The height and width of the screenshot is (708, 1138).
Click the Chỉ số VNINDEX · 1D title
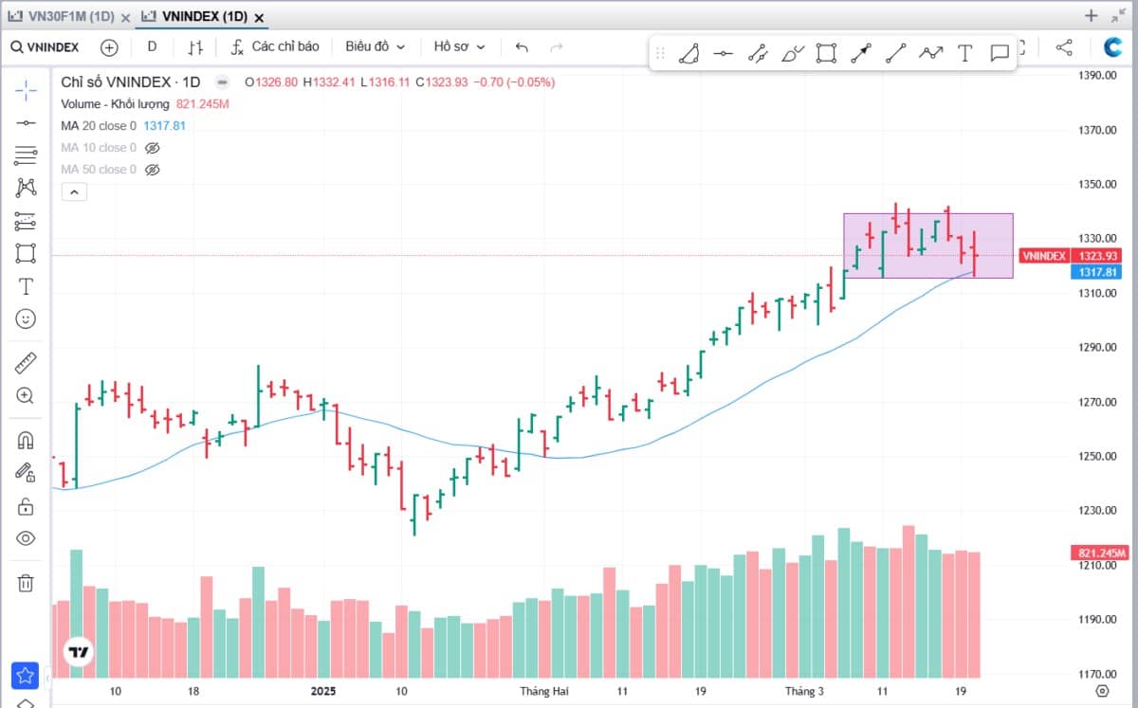pos(131,82)
